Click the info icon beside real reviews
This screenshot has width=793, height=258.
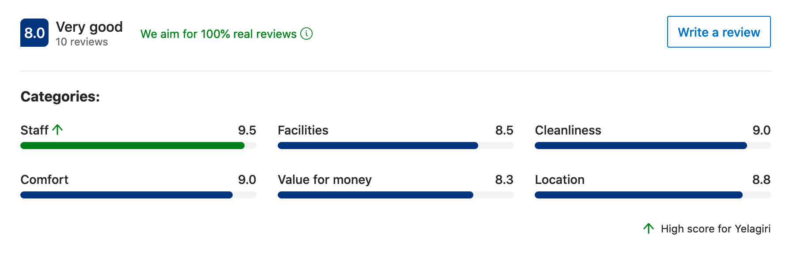point(306,34)
